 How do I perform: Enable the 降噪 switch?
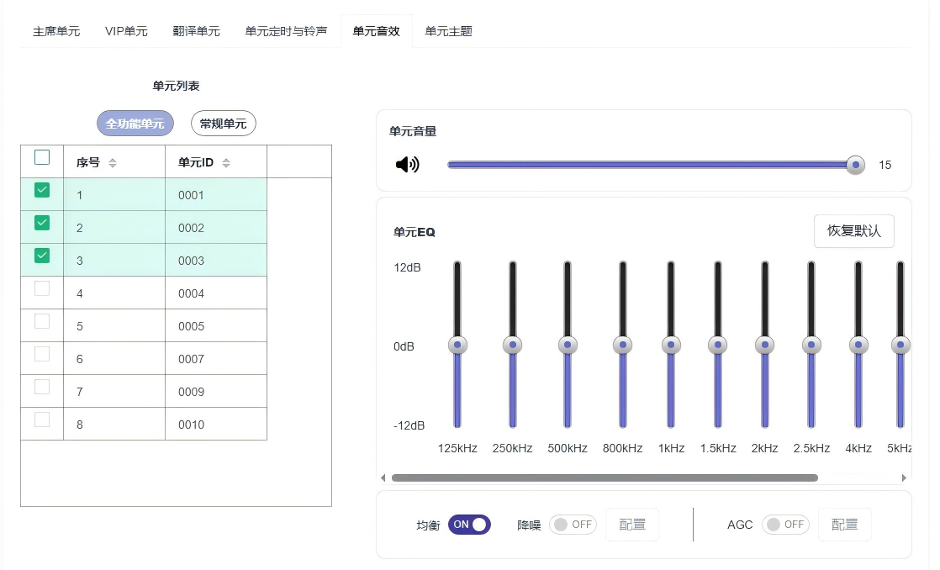pyautogui.click(x=573, y=524)
